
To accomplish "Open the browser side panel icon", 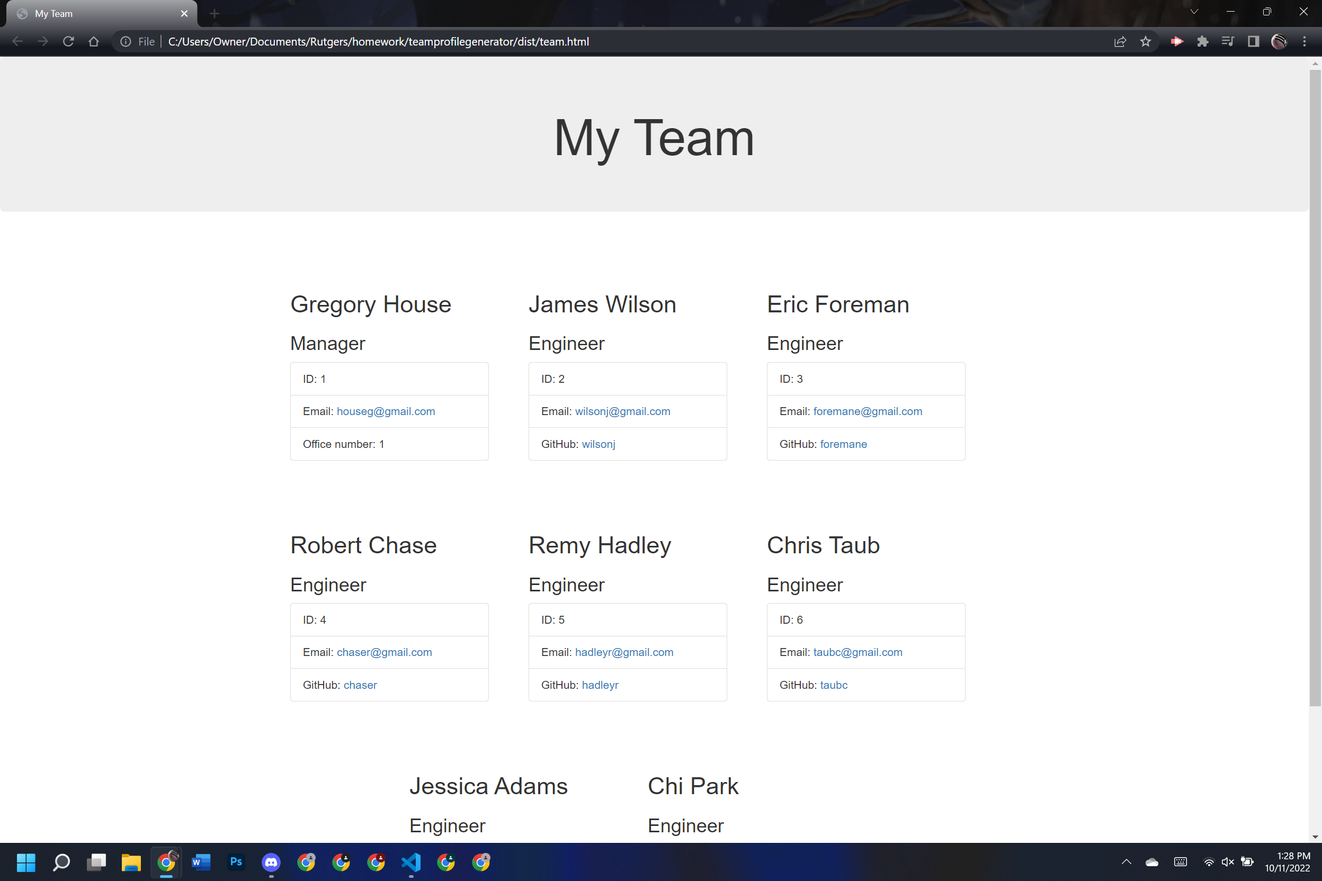I will pos(1254,41).
